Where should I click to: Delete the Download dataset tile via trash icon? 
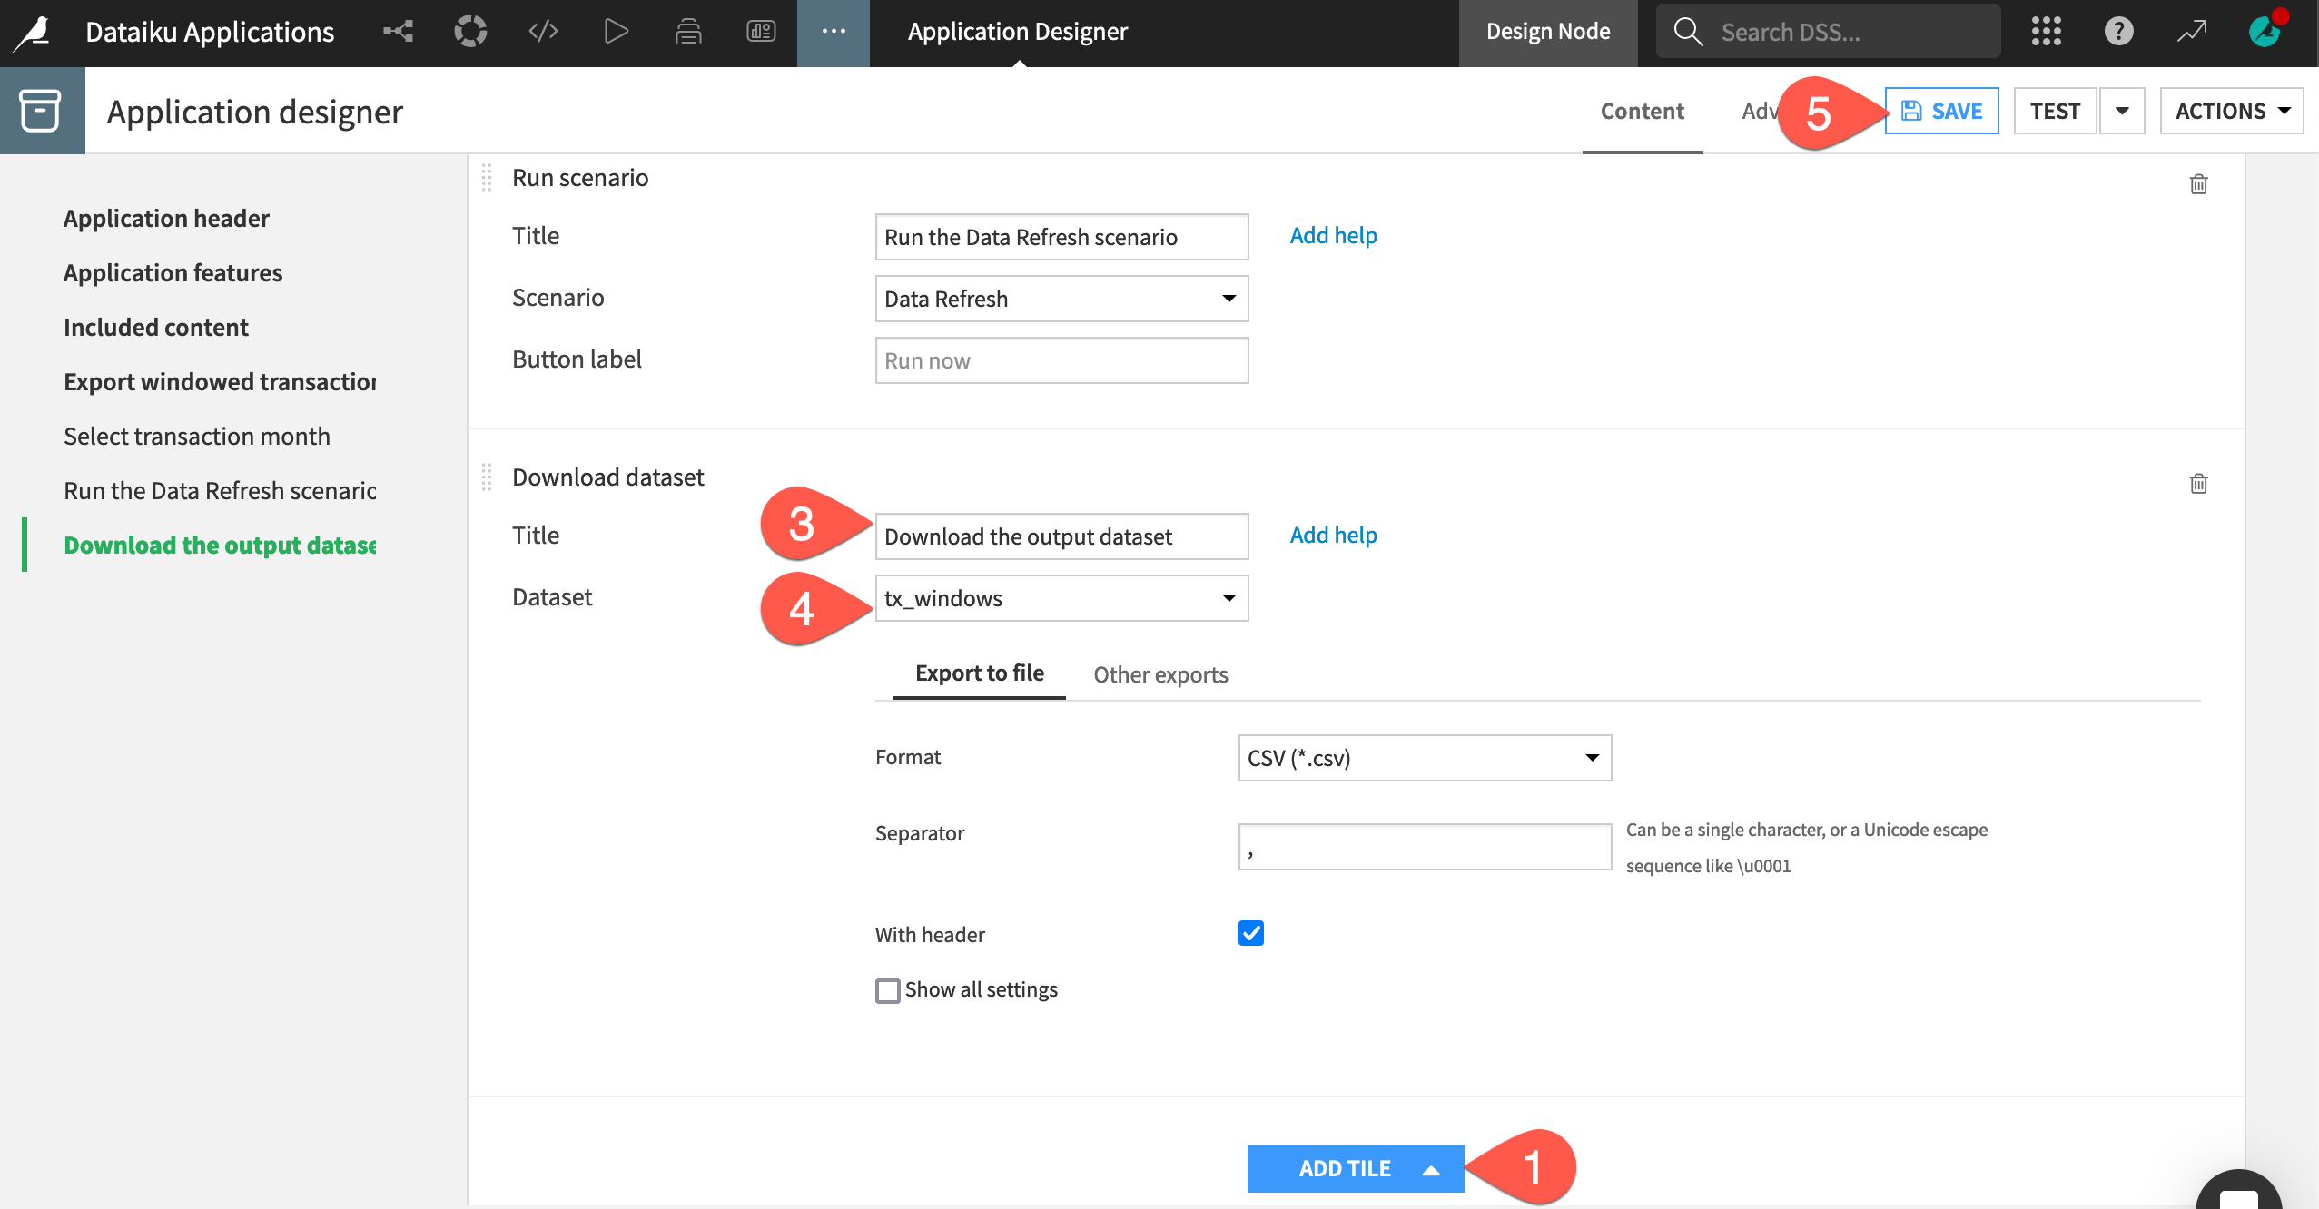[x=2198, y=484]
